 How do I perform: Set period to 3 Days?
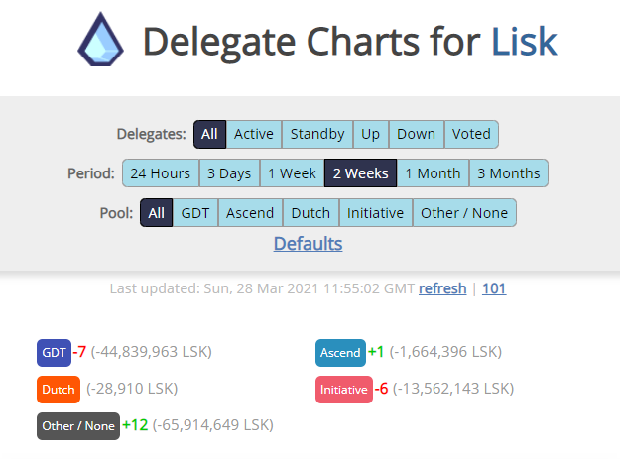[x=229, y=173]
